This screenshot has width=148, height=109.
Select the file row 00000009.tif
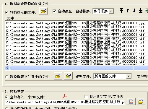77,54
